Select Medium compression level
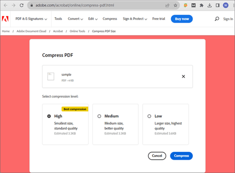This screenshot has width=235, height=173. tap(99, 116)
